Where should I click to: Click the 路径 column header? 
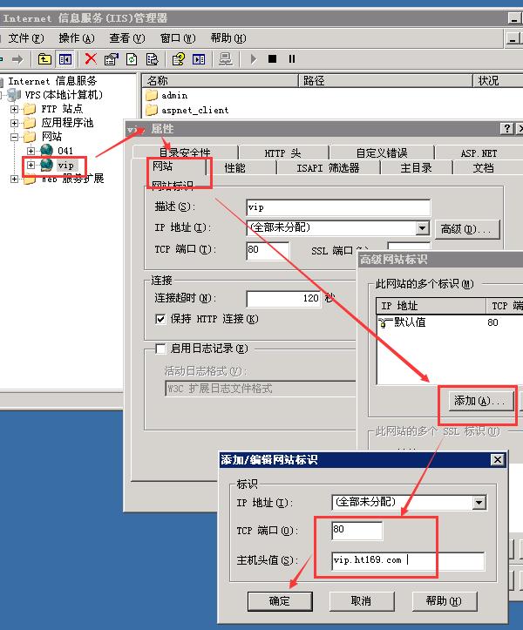385,81
